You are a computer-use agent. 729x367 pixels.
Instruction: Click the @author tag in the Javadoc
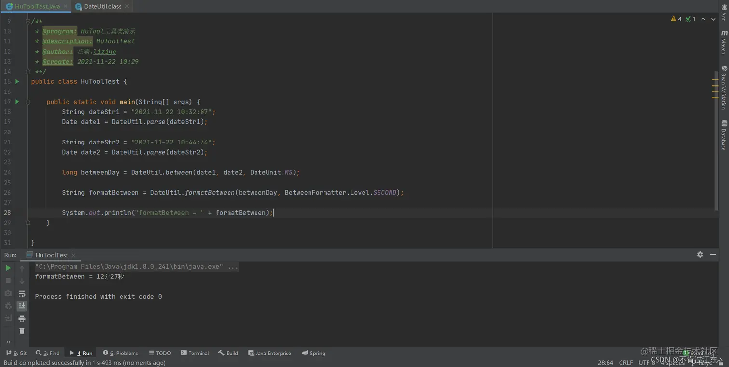click(x=58, y=52)
